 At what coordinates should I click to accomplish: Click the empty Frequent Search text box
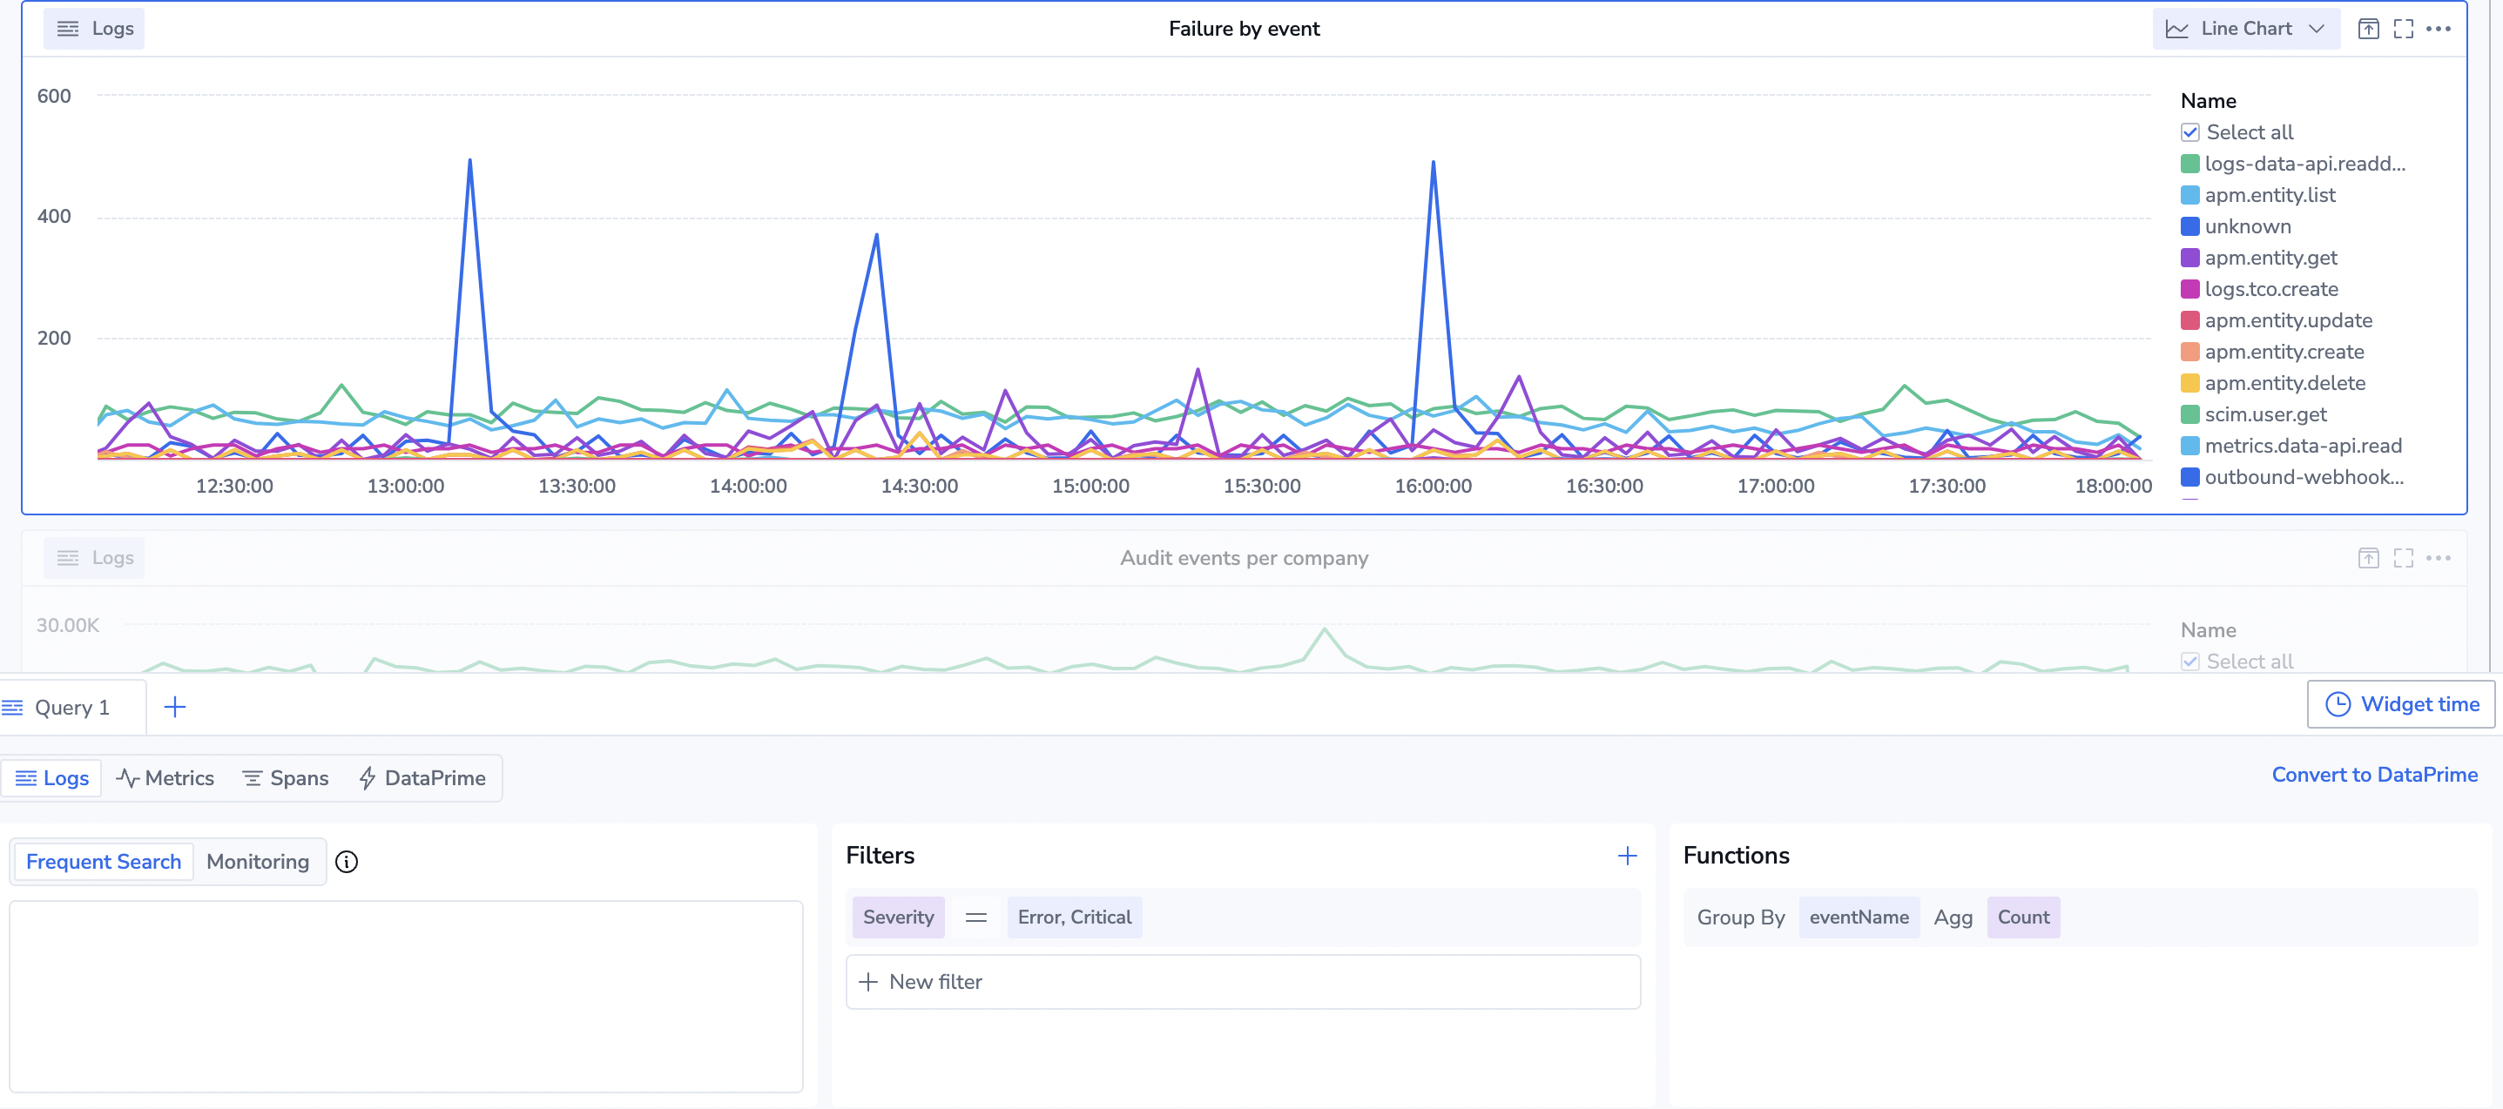coord(406,995)
